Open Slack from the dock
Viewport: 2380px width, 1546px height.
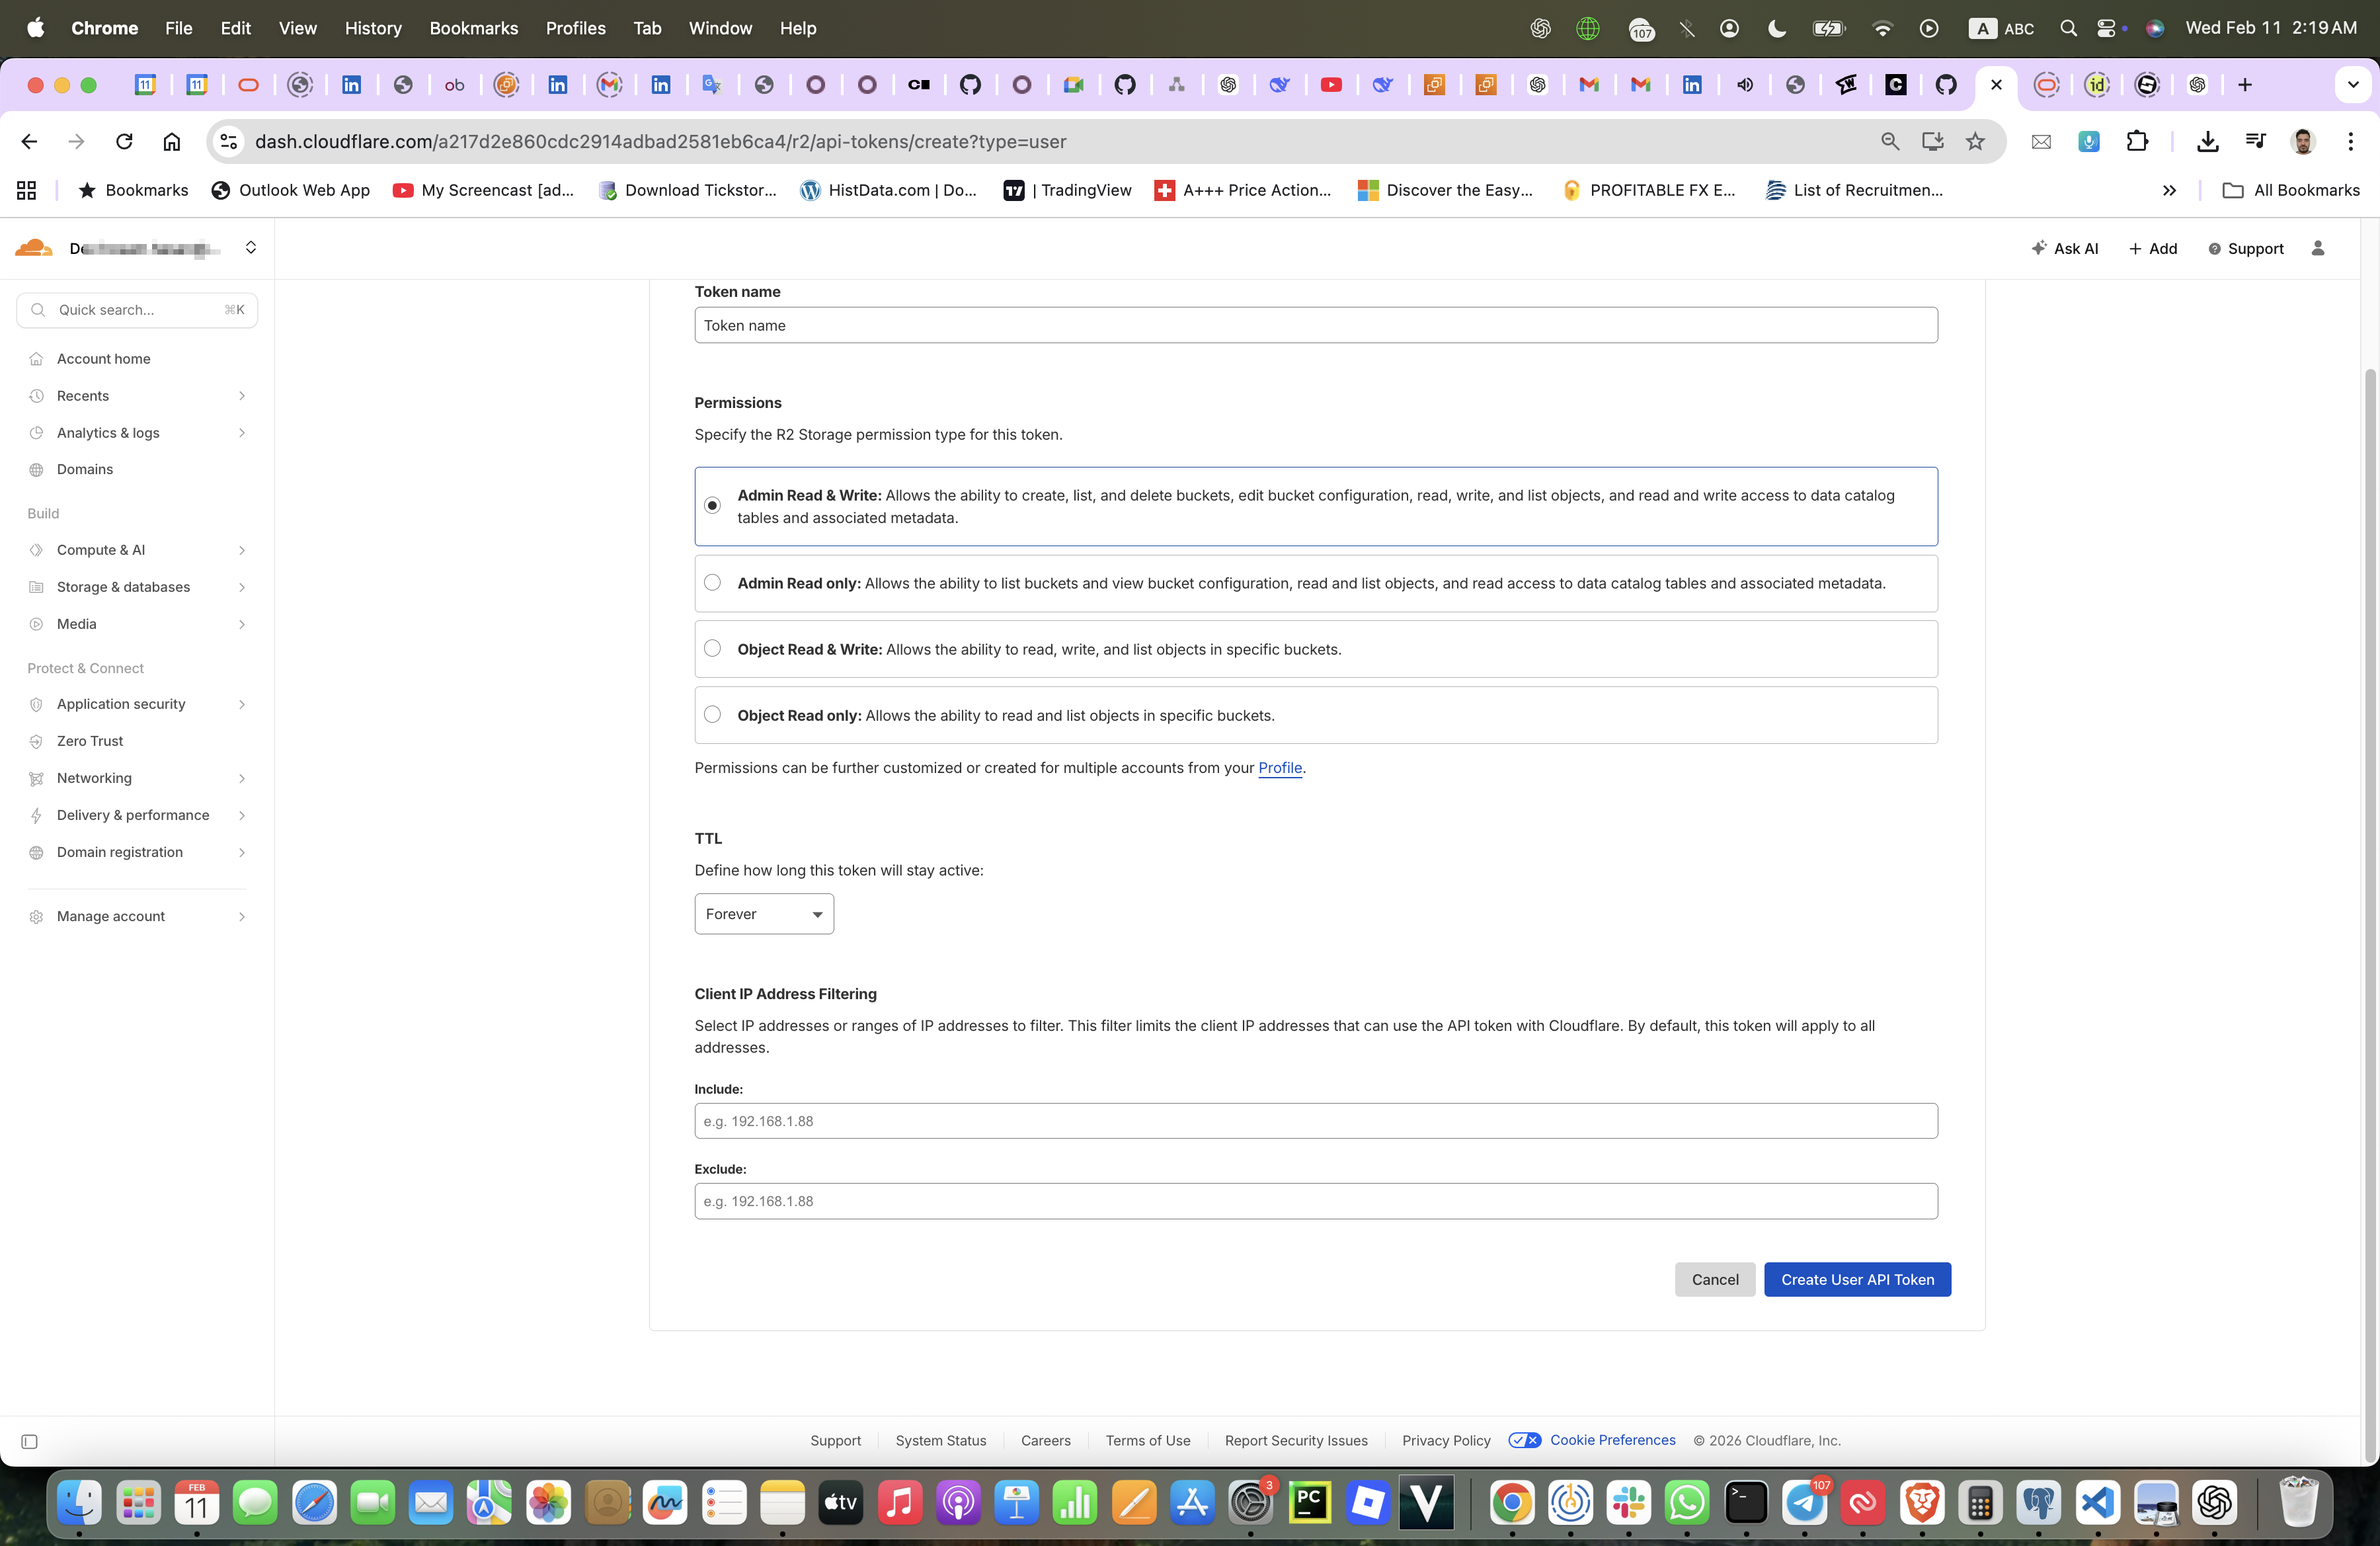(x=1628, y=1502)
